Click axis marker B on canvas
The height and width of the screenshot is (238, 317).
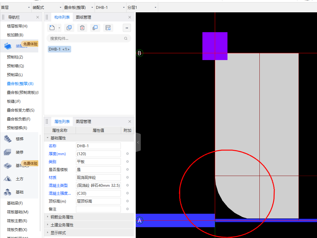coord(140,53)
